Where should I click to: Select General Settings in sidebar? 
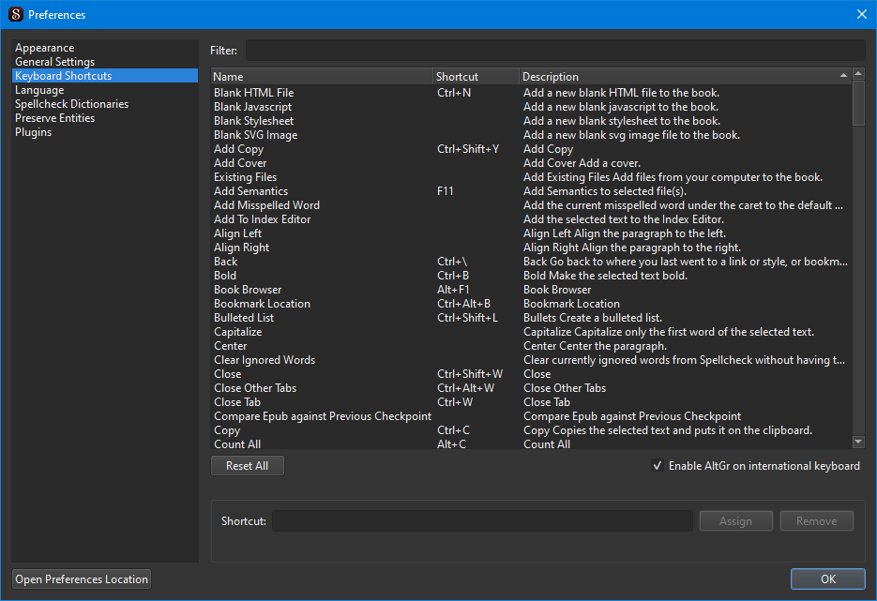pos(54,62)
